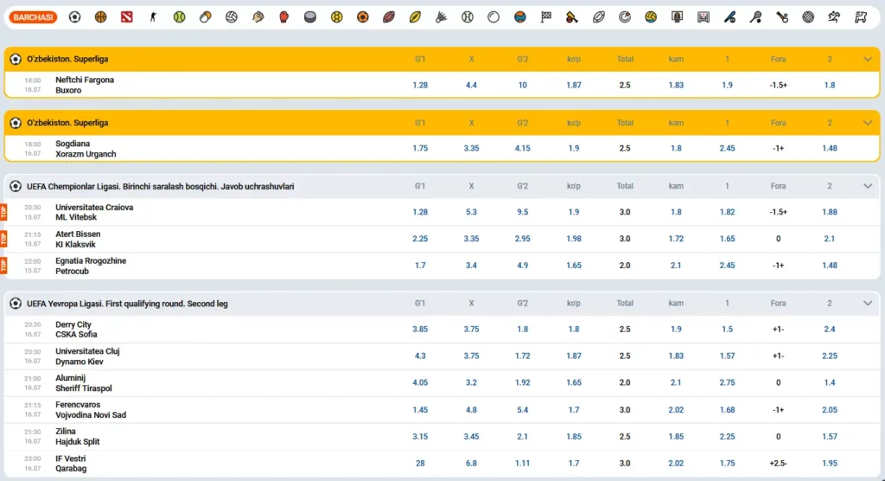Screen dimensions: 885x481
Task: Select the brown American football icon
Action: pos(389,17)
